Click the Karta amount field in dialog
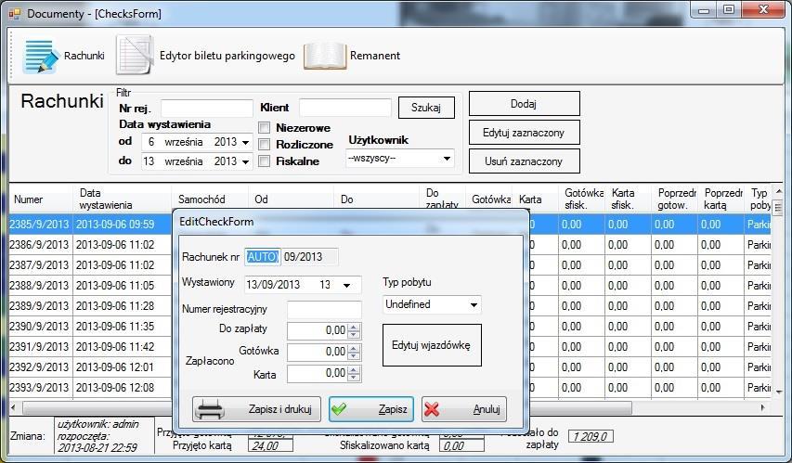Viewport: 792px width, 463px height. coord(318,374)
